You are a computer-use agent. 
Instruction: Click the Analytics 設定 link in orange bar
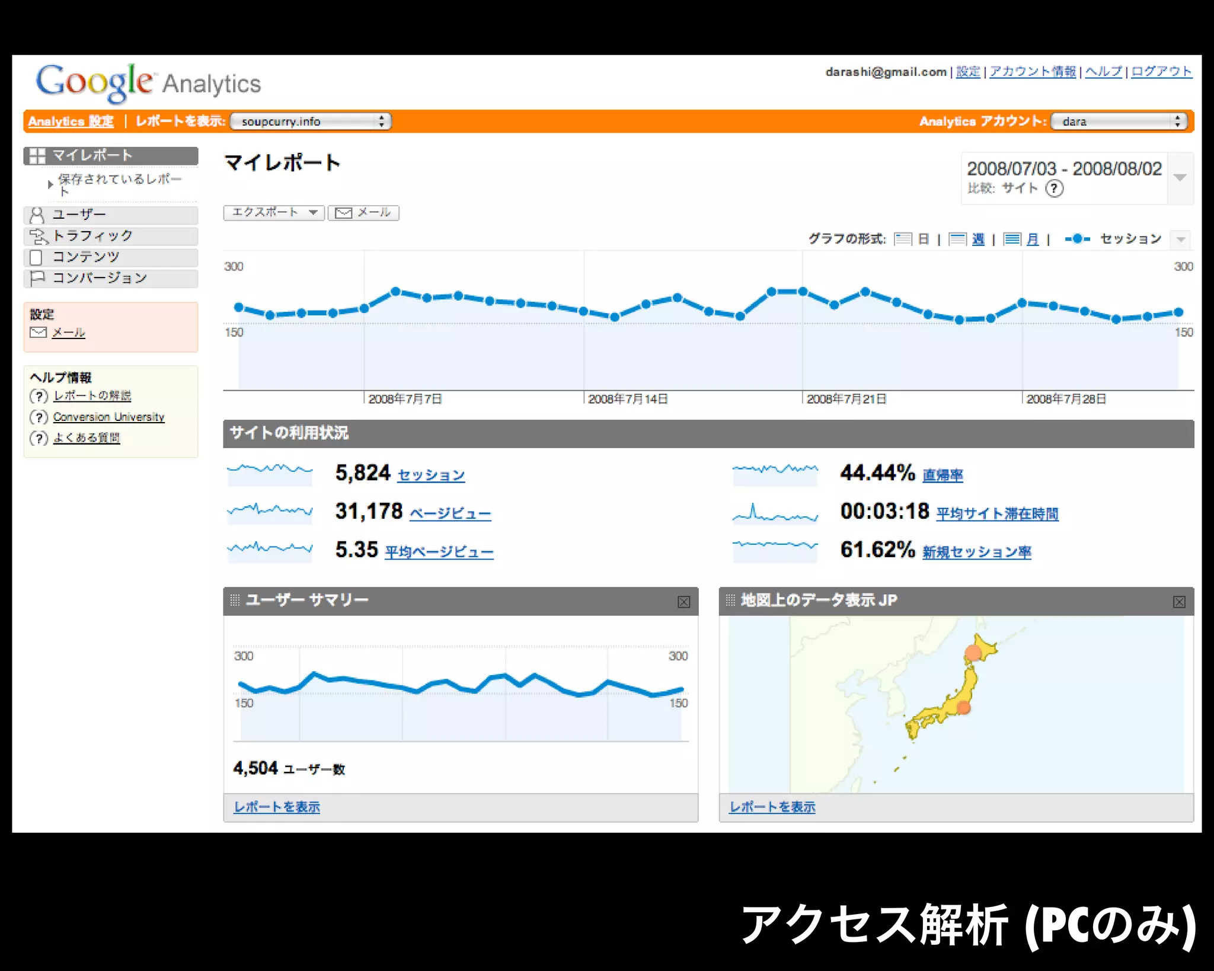pyautogui.click(x=71, y=122)
